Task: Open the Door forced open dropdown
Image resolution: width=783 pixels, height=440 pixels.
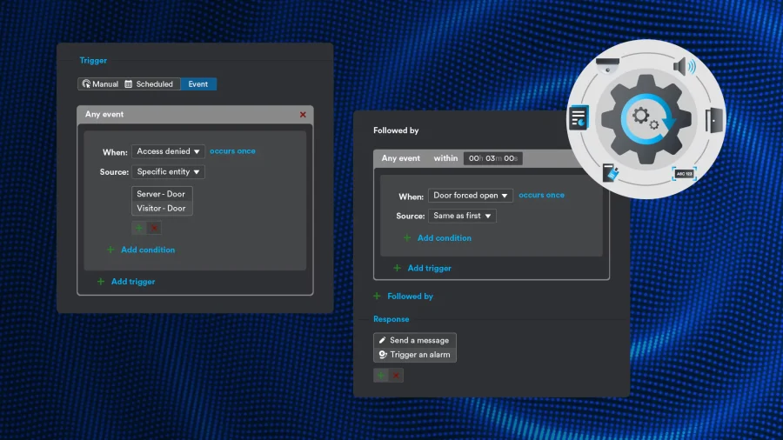Action: 470,196
